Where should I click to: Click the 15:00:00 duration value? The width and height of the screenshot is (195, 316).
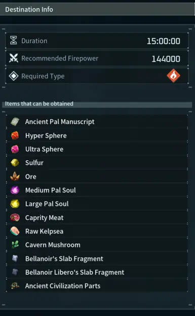tap(163, 41)
